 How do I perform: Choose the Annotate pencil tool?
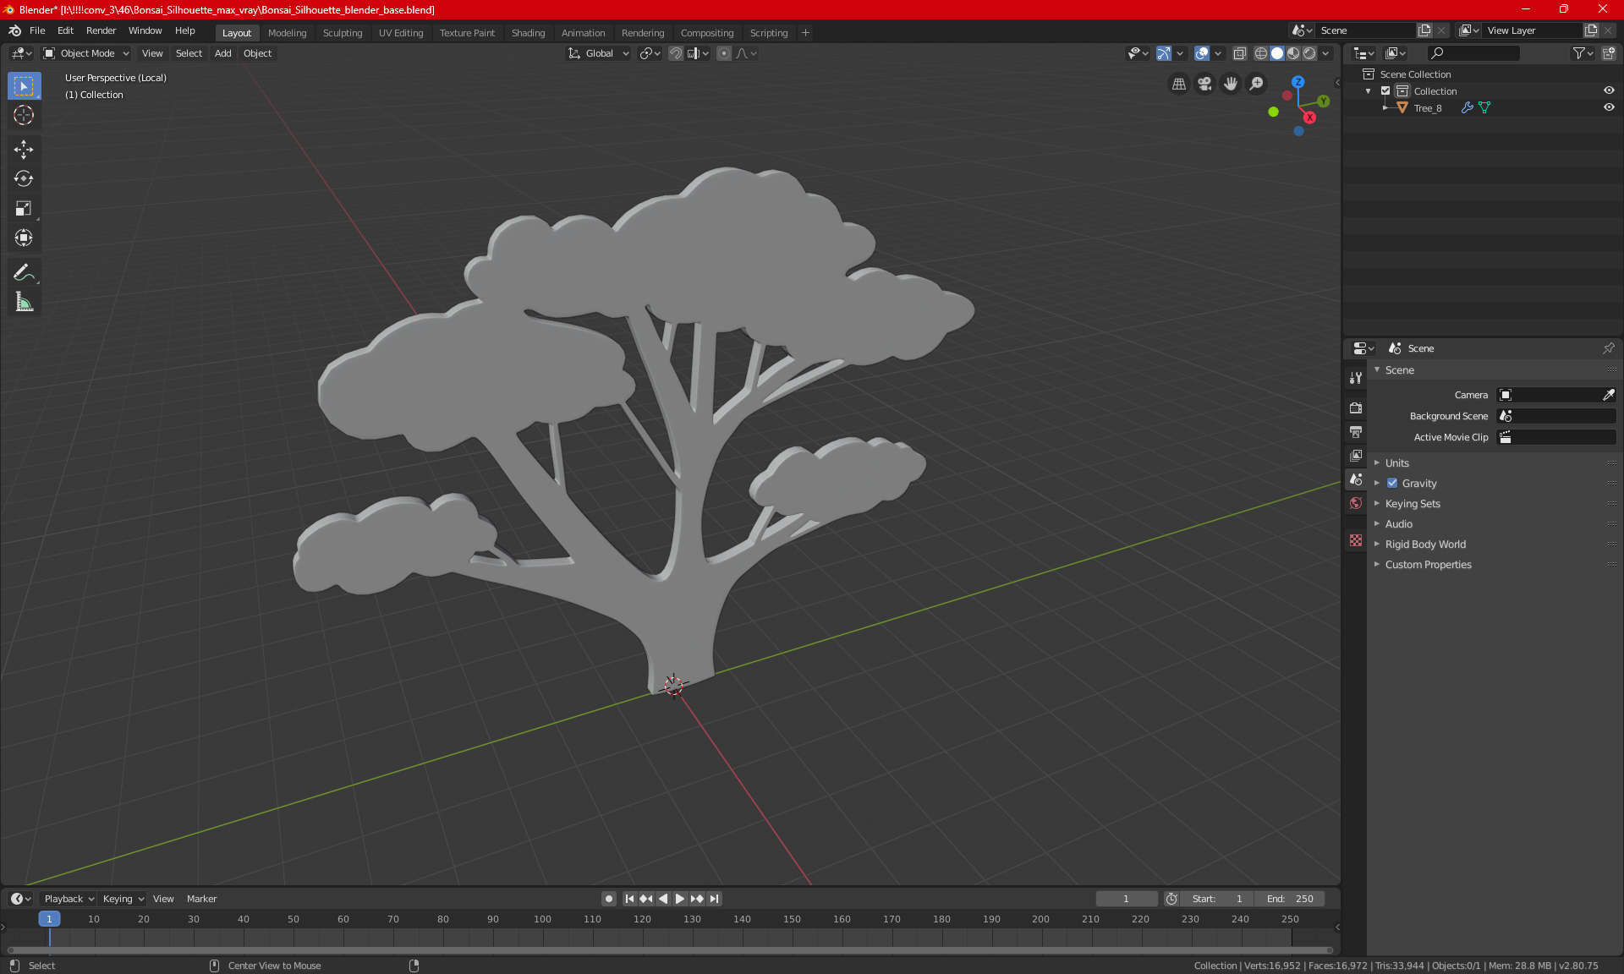[24, 272]
